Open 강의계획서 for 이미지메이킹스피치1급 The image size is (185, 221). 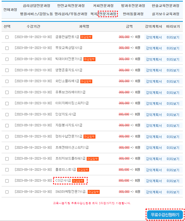pyautogui.click(x=154, y=103)
